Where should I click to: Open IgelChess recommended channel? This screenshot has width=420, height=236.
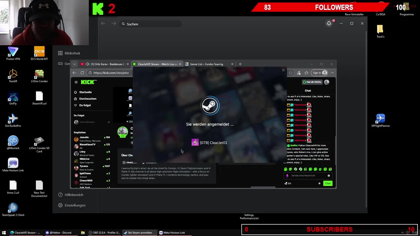point(92,175)
